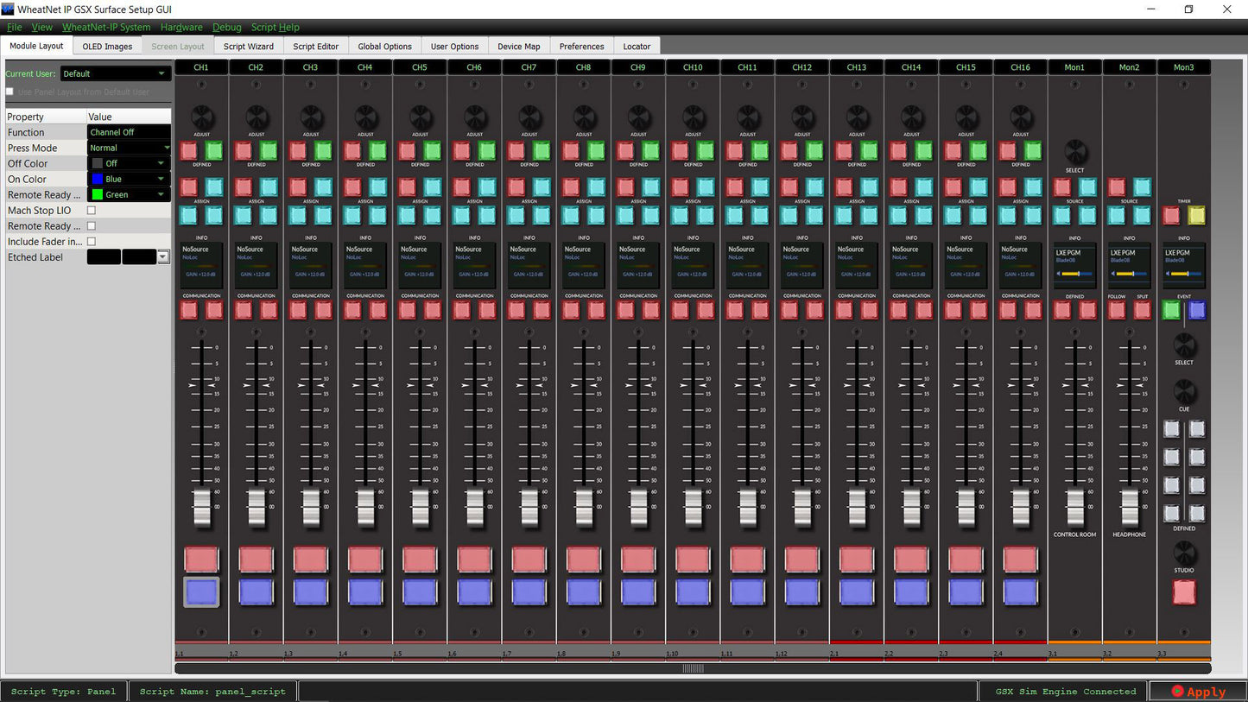Click the yellow TIMER button on Mon3

1197,214
